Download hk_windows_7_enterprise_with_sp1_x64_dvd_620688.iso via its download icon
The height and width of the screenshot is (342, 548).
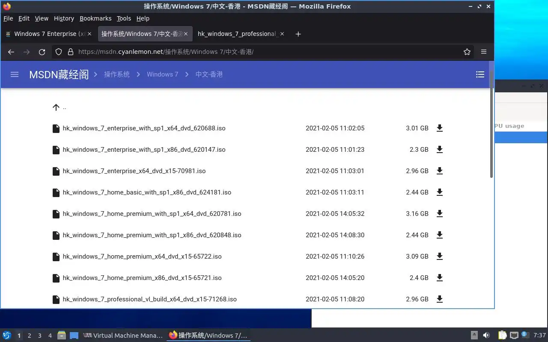point(439,128)
